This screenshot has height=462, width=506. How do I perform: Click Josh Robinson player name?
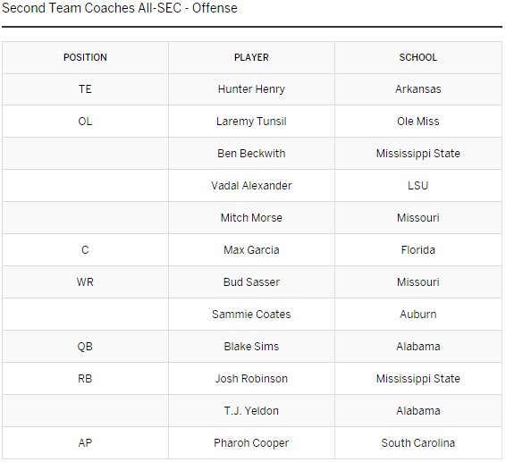coord(251,378)
